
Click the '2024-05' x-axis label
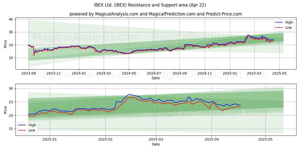[x=128, y=74]
